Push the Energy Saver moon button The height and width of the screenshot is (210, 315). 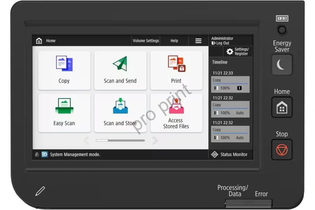282,65
